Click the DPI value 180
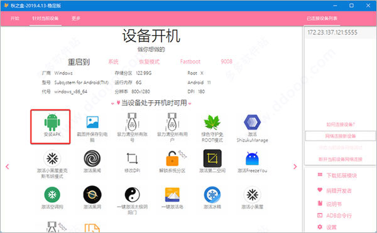 click(x=201, y=91)
